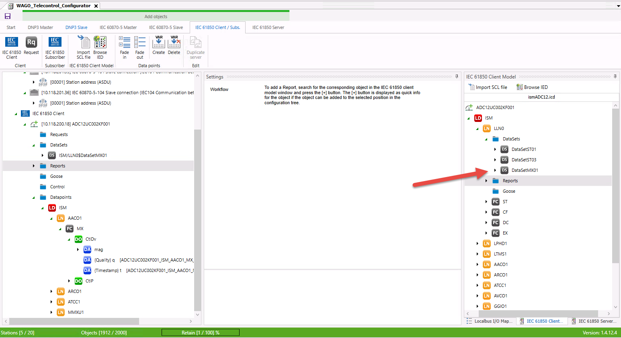Screen dimensions: 621x338
Task: Add an IEC 61850 Client object
Action: (x=11, y=48)
